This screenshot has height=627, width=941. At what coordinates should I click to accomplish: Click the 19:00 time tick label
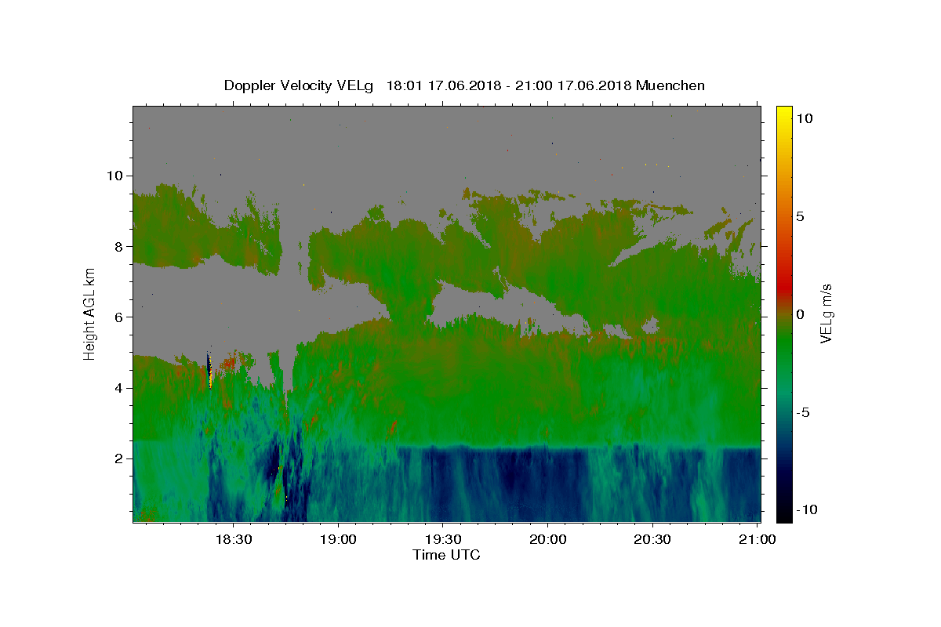coord(338,539)
